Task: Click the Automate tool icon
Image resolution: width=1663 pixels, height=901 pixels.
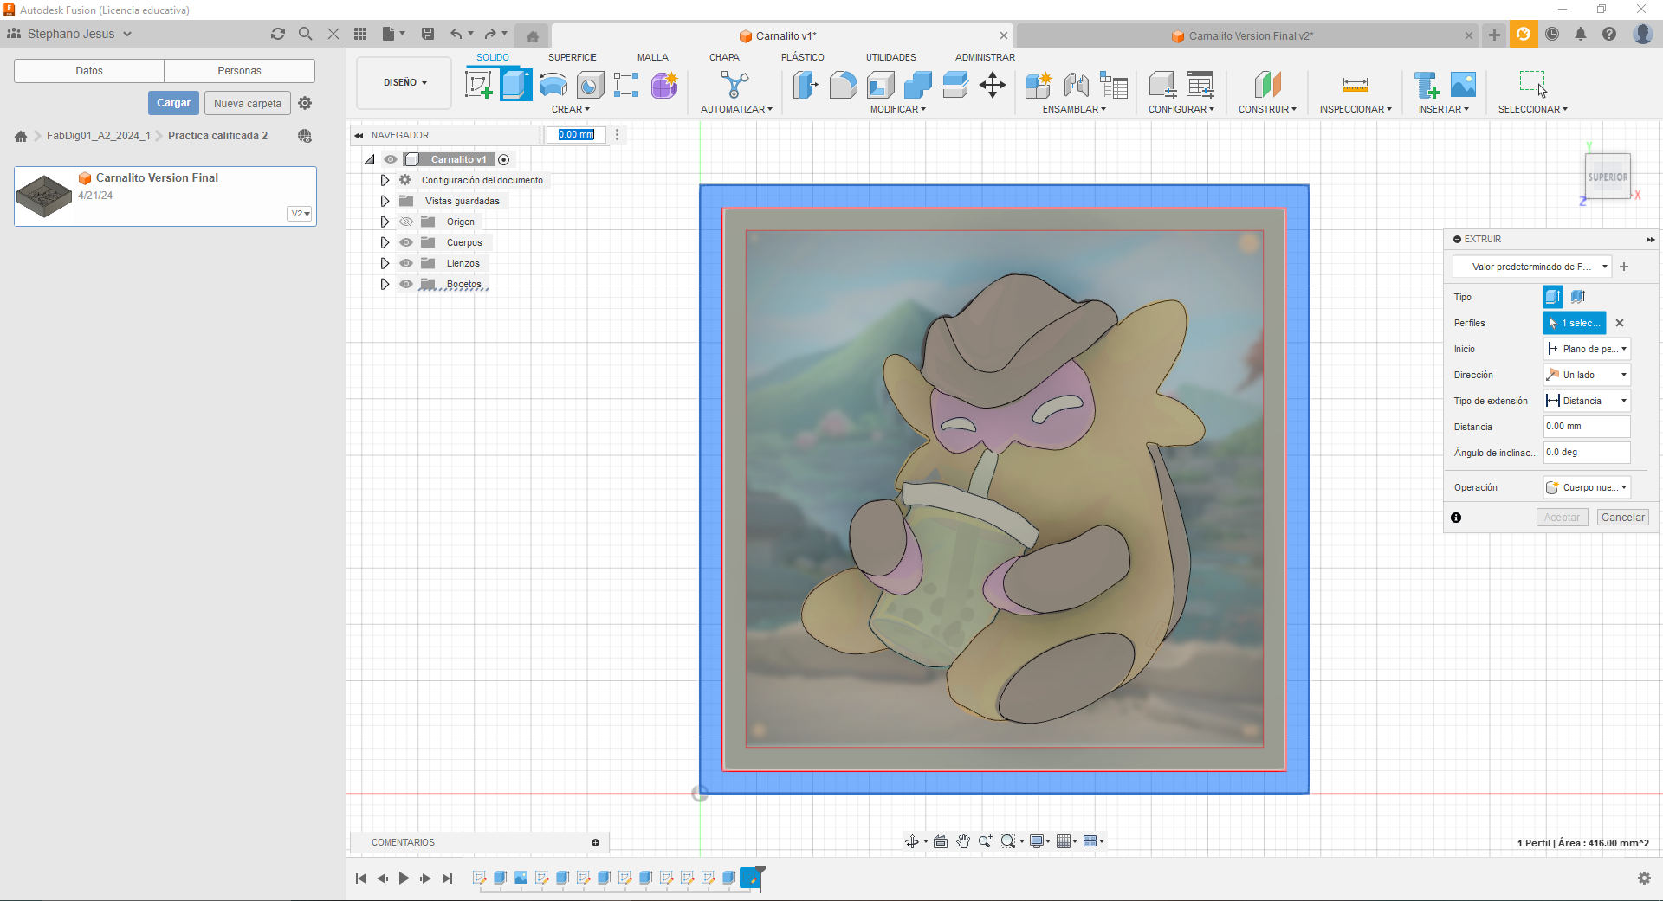Action: pyautogui.click(x=734, y=85)
